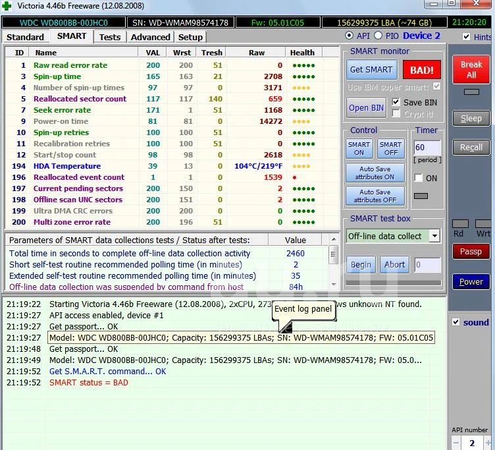Click the red BAD! status button
This screenshot has height=450, width=495.
[422, 70]
